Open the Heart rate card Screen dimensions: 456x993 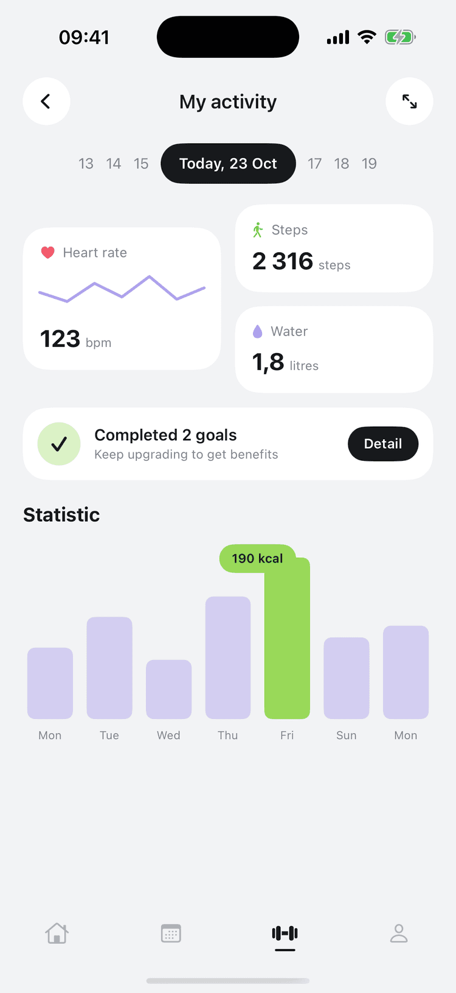(x=122, y=298)
